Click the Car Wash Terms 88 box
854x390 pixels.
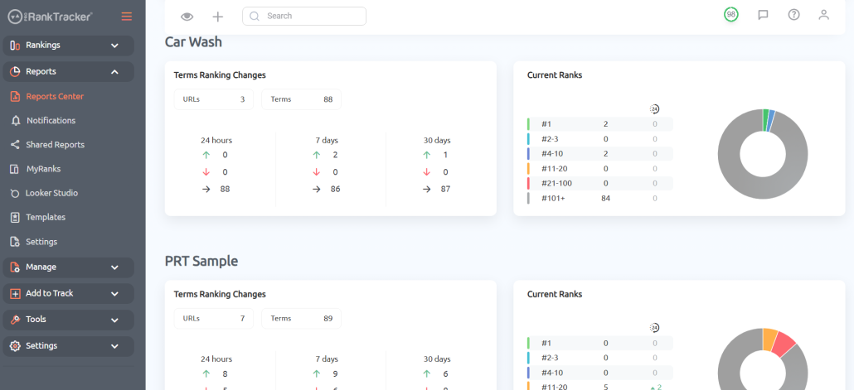click(x=301, y=99)
